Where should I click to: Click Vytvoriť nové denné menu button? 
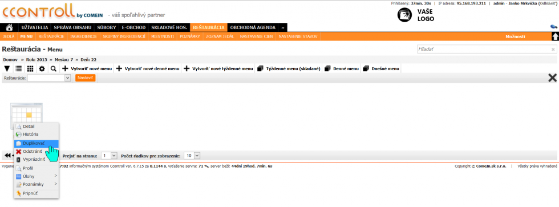tap(147, 68)
